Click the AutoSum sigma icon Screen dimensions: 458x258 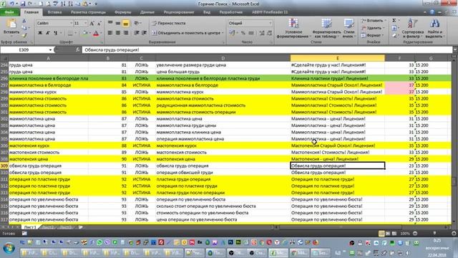394,21
